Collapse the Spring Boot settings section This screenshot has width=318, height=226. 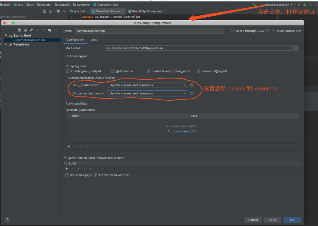pyautogui.click(x=67, y=66)
